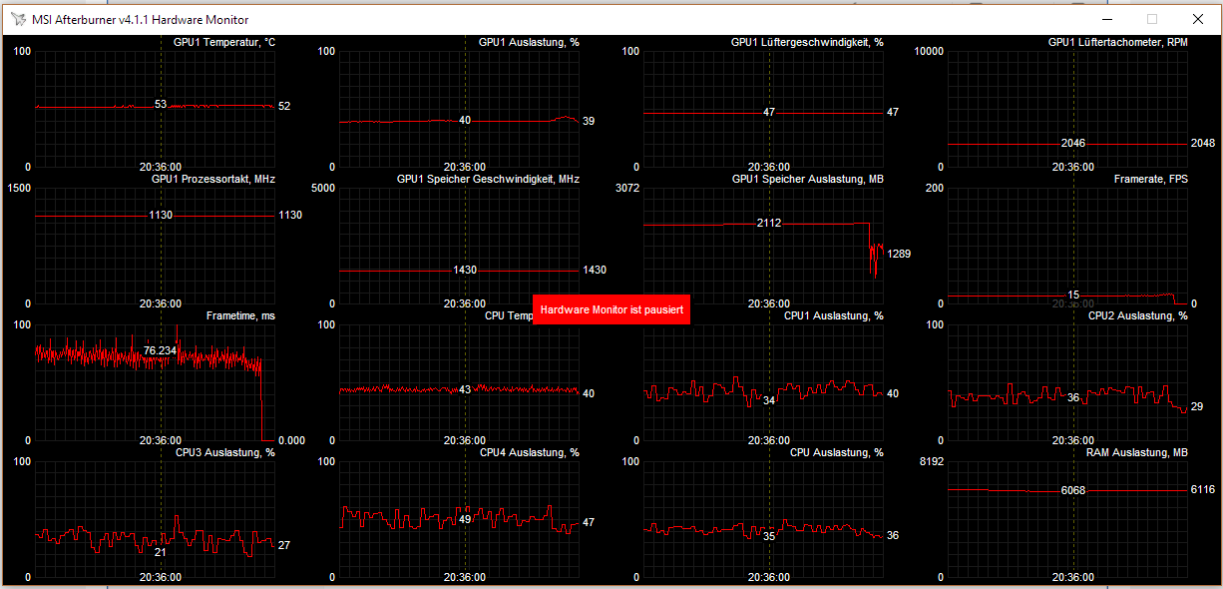
Task: Click the CPU3 usage marker value 21
Action: point(161,551)
